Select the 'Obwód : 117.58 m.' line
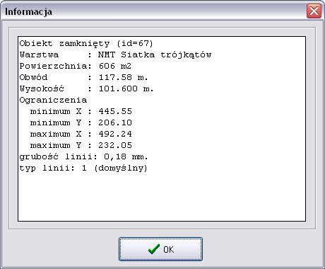The image size is (325, 269). (x=83, y=77)
